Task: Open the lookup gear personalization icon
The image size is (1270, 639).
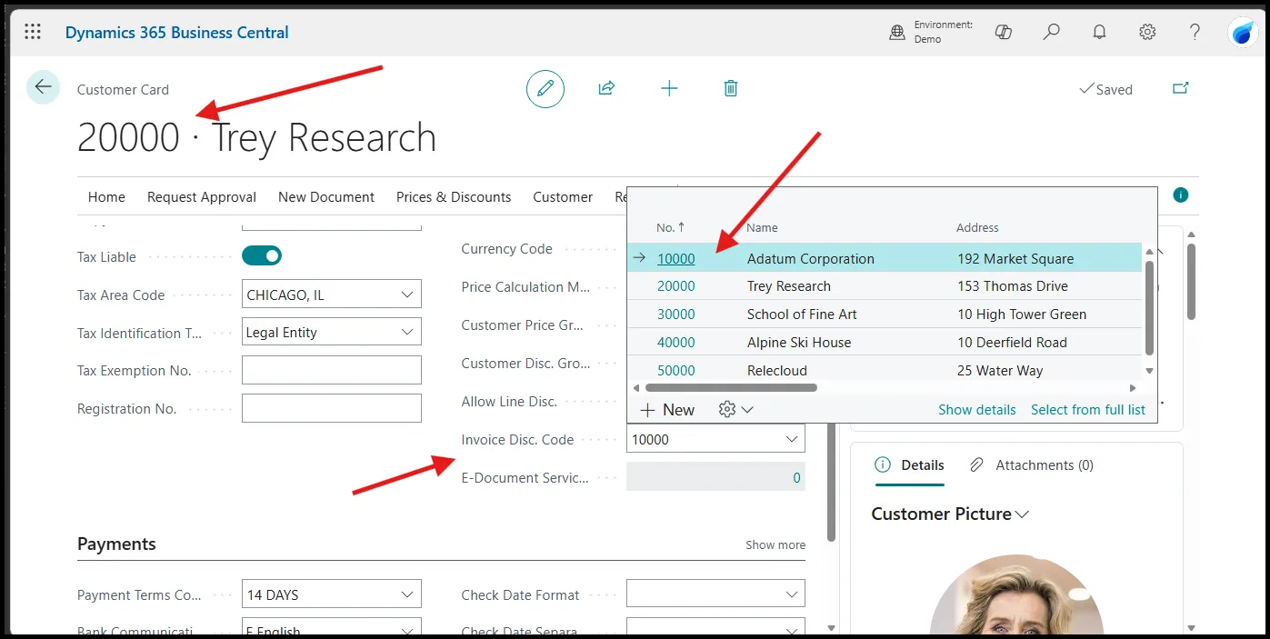Action: (x=735, y=409)
